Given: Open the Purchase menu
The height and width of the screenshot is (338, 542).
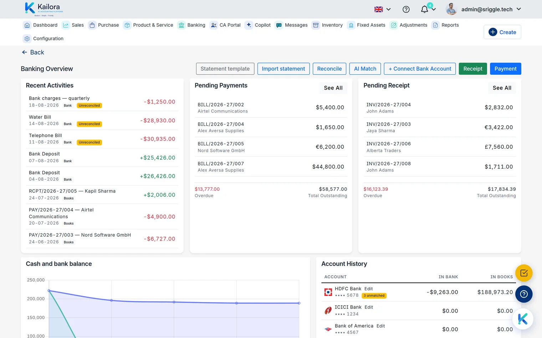Looking at the screenshot, I should 104,25.
